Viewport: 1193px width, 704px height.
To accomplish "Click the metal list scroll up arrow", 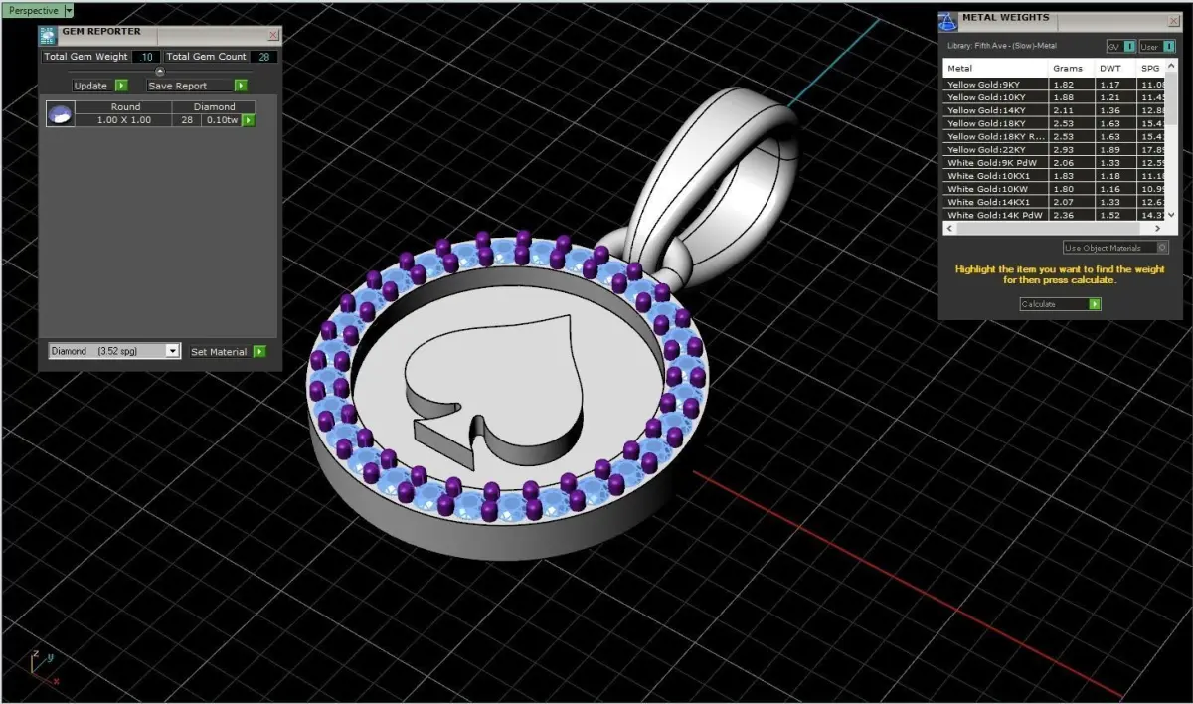I will (x=1171, y=66).
